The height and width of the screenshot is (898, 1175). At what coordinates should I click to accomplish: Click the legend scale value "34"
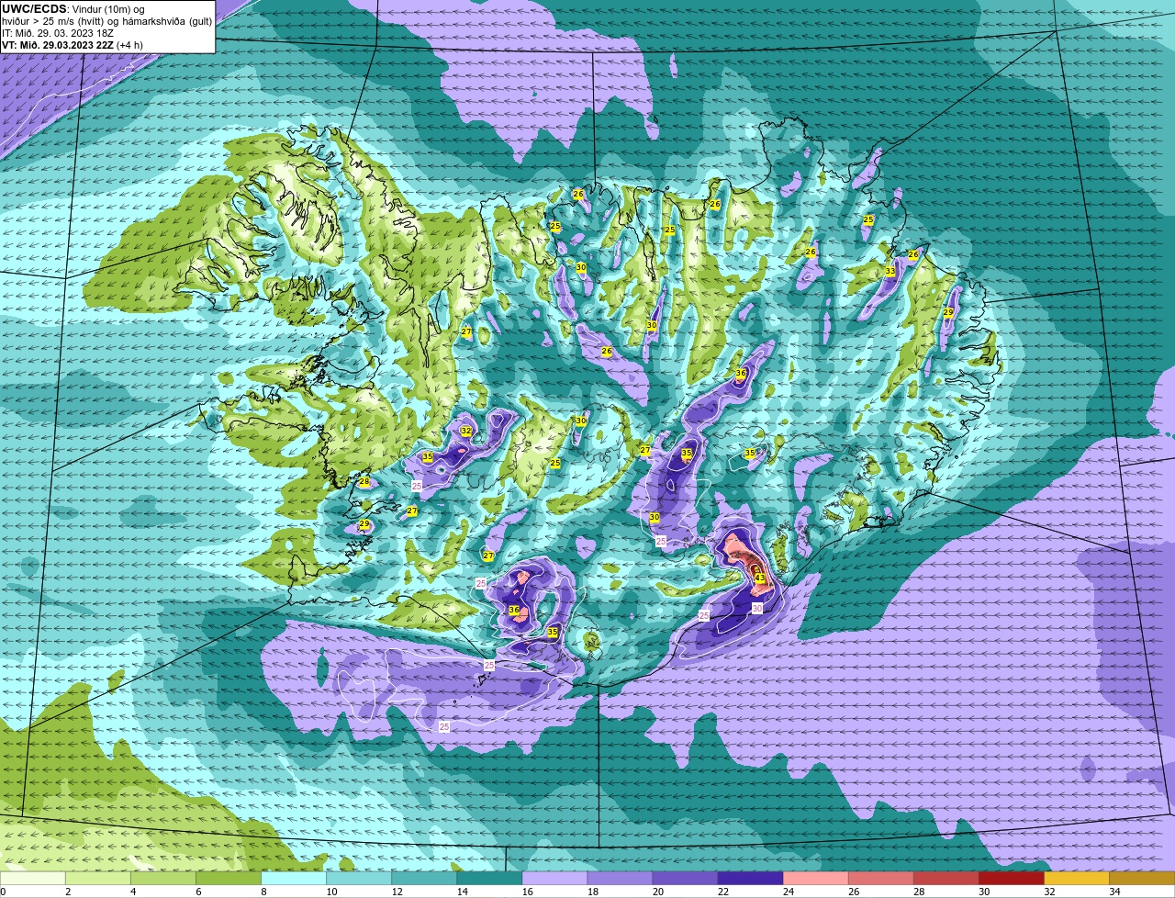pyautogui.click(x=1114, y=892)
